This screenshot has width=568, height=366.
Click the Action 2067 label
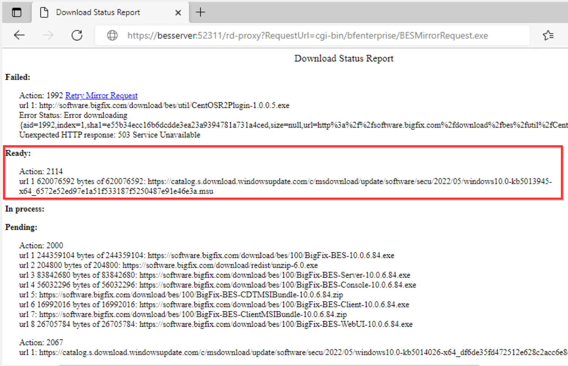[x=41, y=342]
